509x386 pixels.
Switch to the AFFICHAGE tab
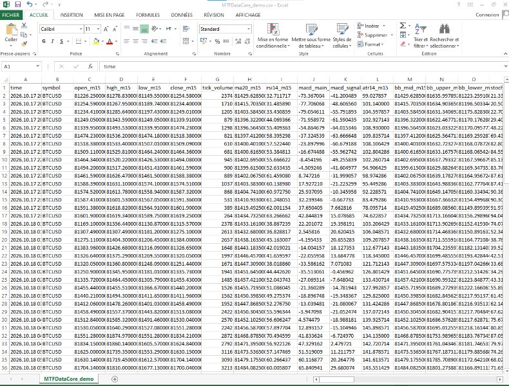click(x=248, y=15)
